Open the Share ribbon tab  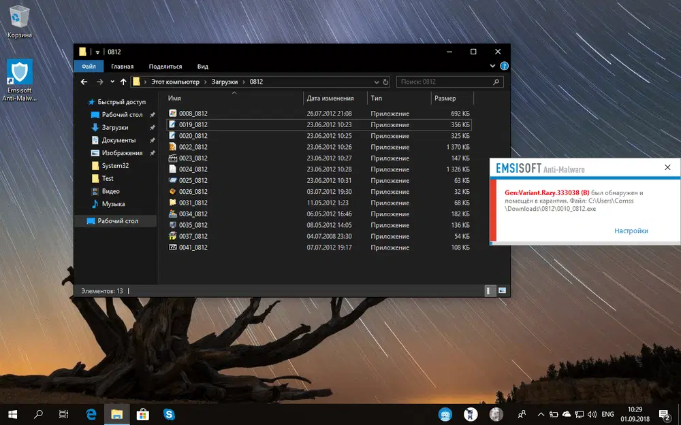pos(165,67)
